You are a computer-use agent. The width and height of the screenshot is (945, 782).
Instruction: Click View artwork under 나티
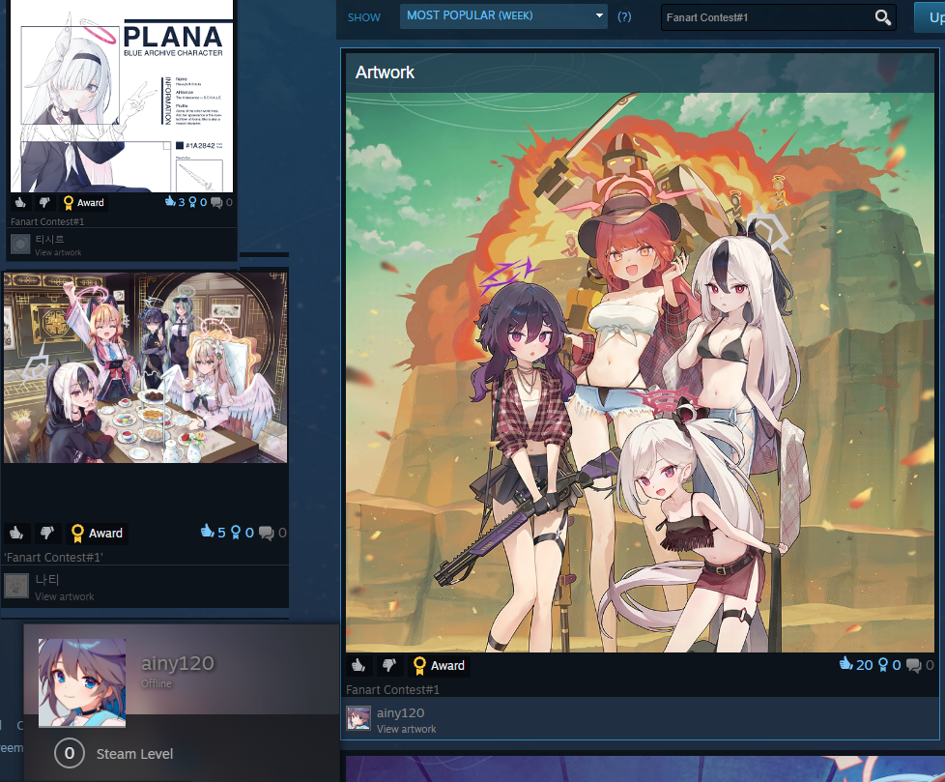pos(65,596)
